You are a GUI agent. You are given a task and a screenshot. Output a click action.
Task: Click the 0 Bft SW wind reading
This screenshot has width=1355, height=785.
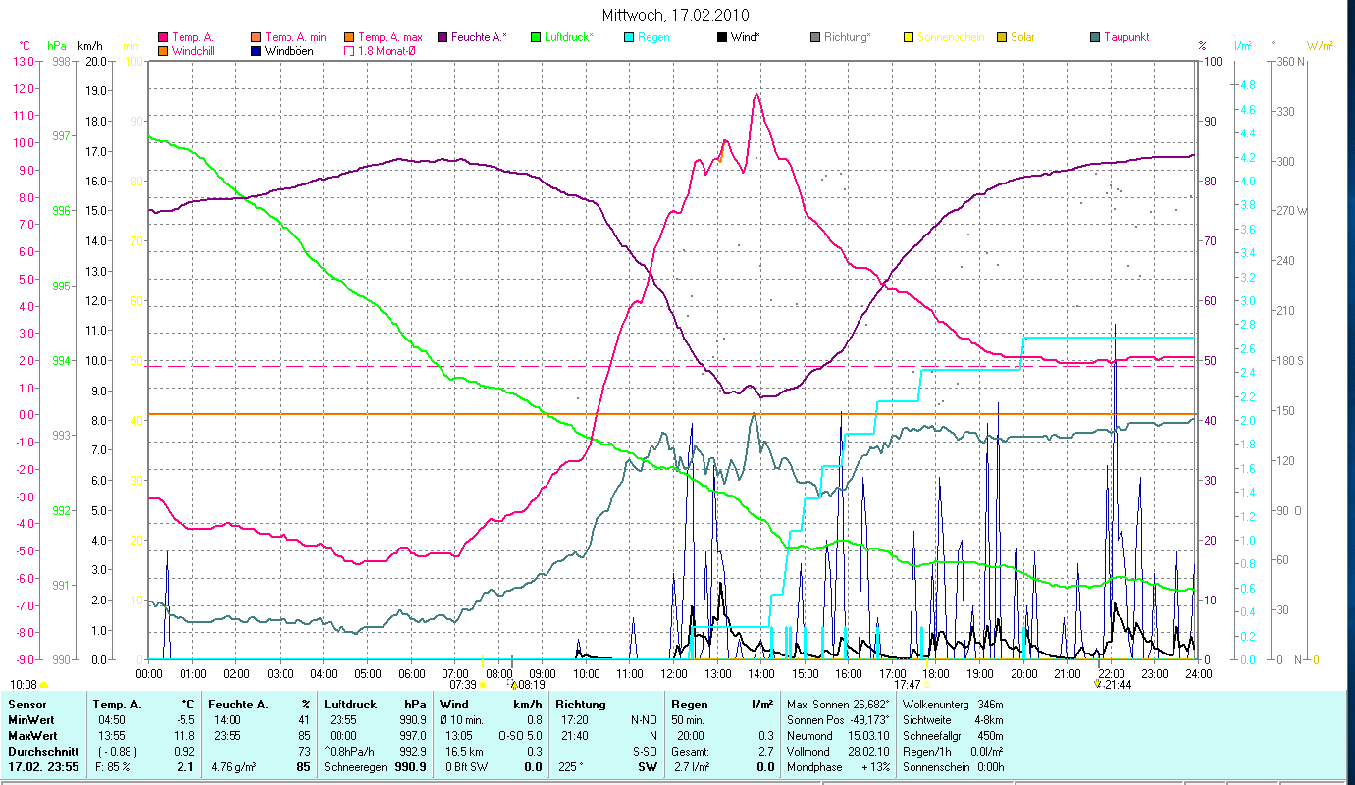pyautogui.click(x=467, y=767)
